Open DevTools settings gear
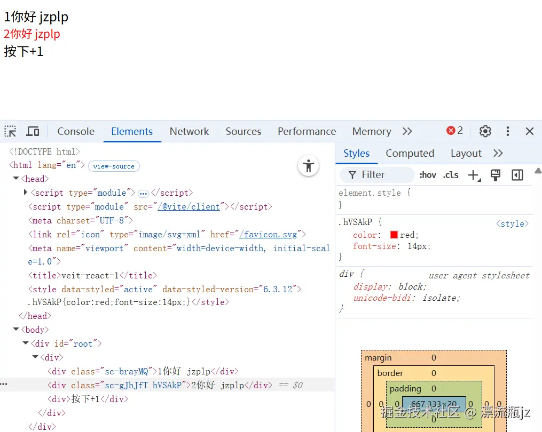Viewport: 542px width, 432px height. [485, 131]
